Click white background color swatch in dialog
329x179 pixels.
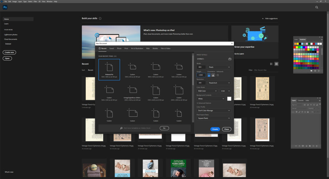pos(229,99)
